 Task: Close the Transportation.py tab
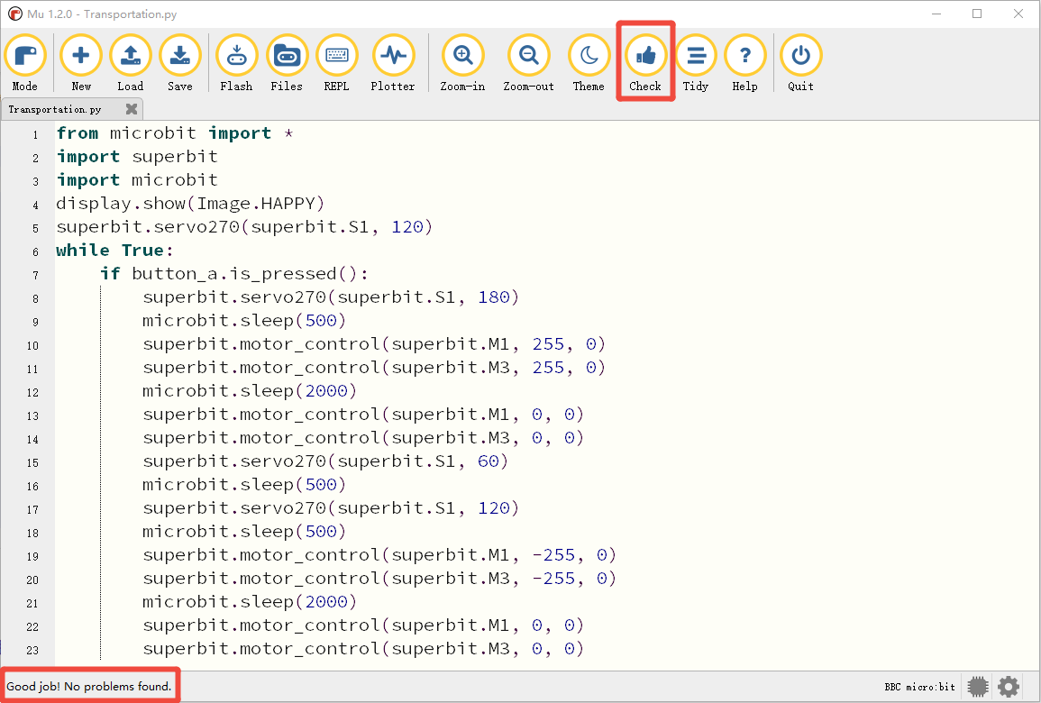132,109
